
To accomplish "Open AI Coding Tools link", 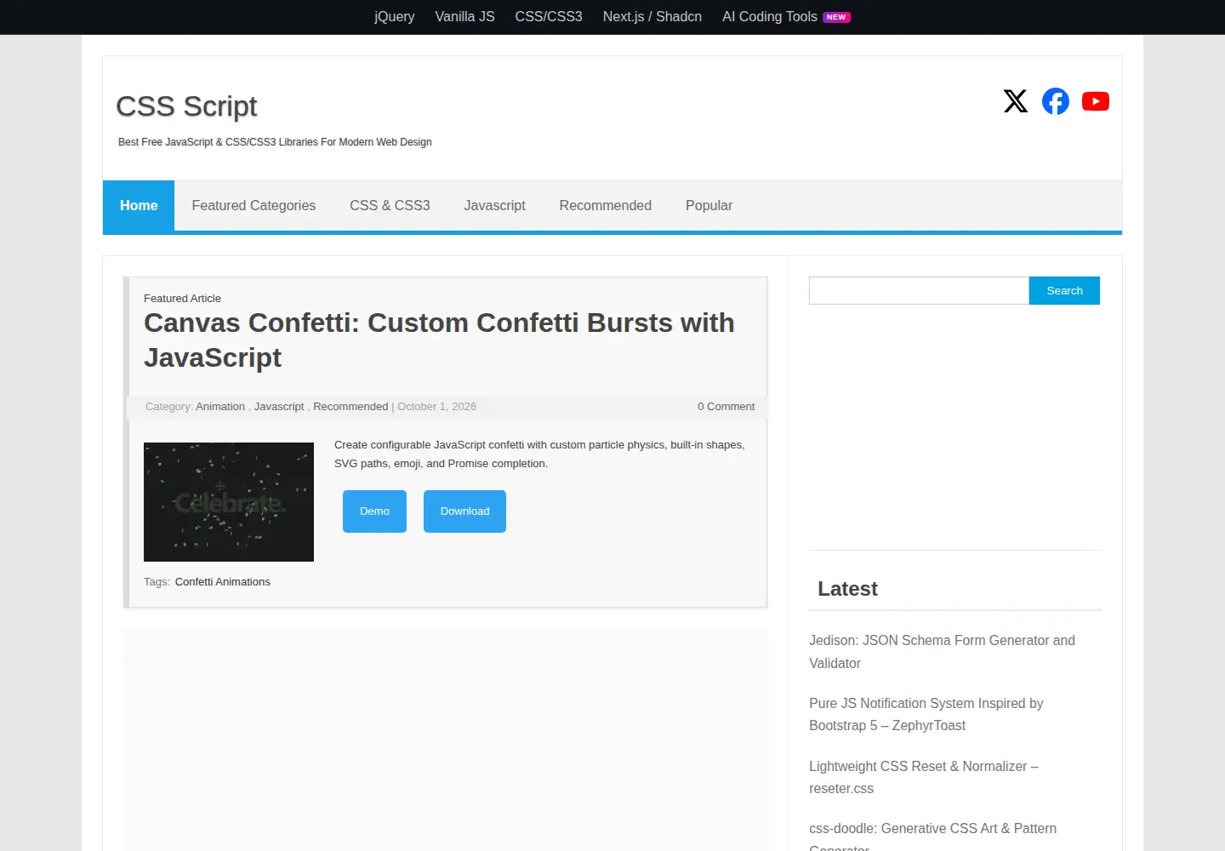I will pos(770,16).
